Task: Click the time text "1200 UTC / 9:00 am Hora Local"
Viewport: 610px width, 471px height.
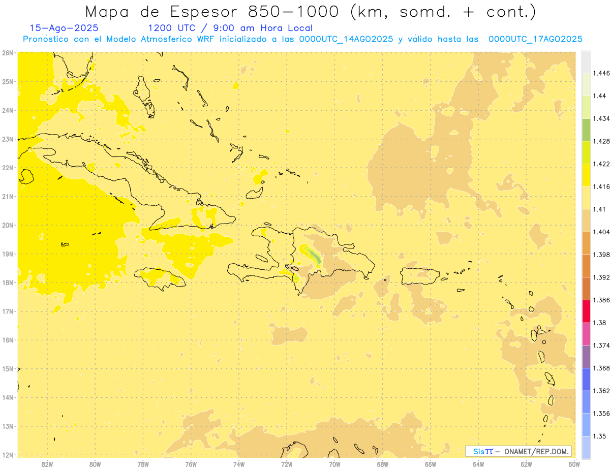Action: pos(230,28)
